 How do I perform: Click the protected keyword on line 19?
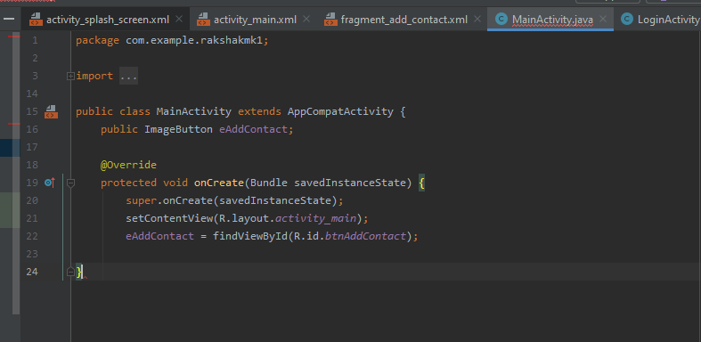click(128, 183)
